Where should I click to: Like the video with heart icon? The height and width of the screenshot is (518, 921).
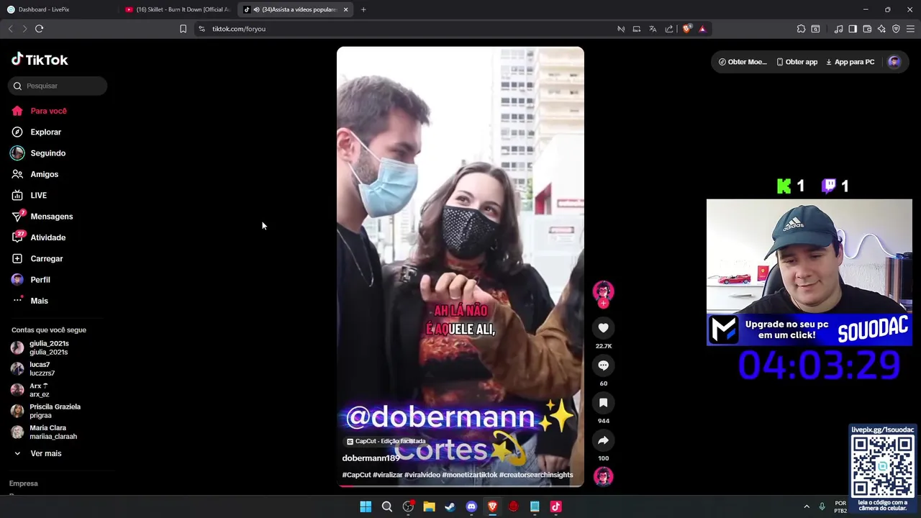[x=603, y=328]
